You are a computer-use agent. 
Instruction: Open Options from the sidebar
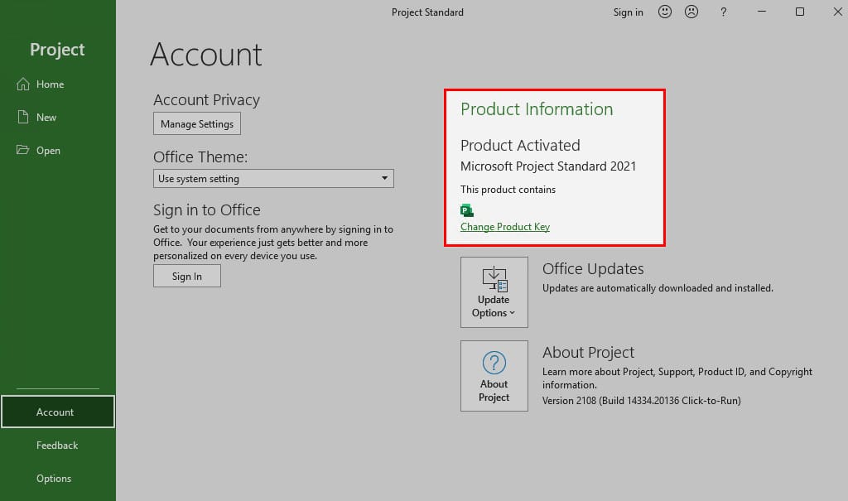tap(54, 479)
